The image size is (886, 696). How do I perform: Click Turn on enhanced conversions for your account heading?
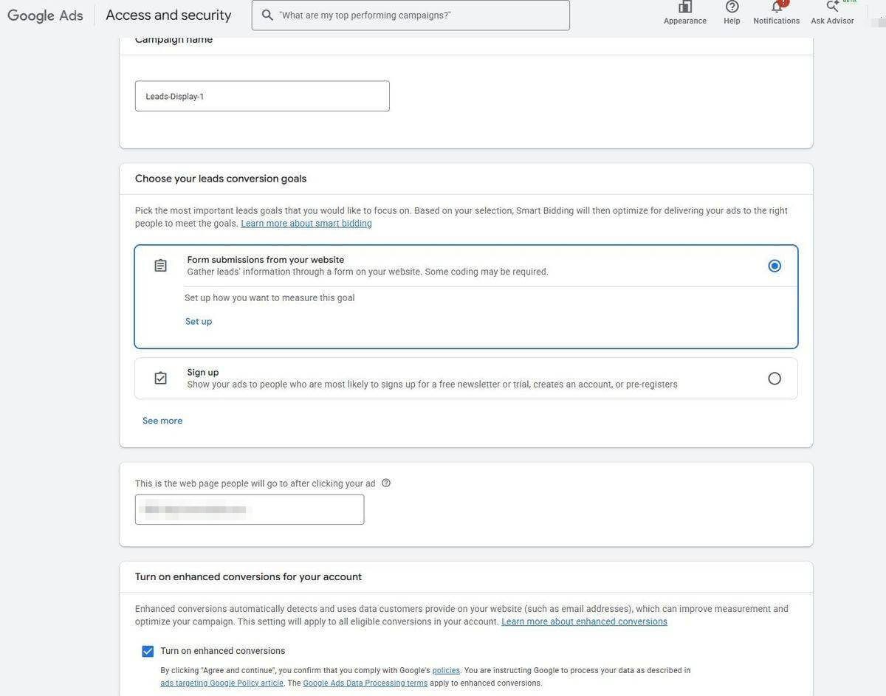[248, 577]
